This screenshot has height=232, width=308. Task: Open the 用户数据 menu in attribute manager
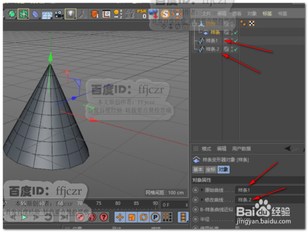(x=241, y=149)
